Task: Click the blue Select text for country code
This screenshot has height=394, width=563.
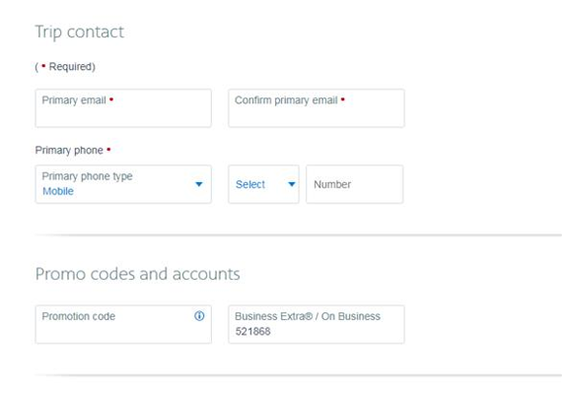Action: (250, 184)
